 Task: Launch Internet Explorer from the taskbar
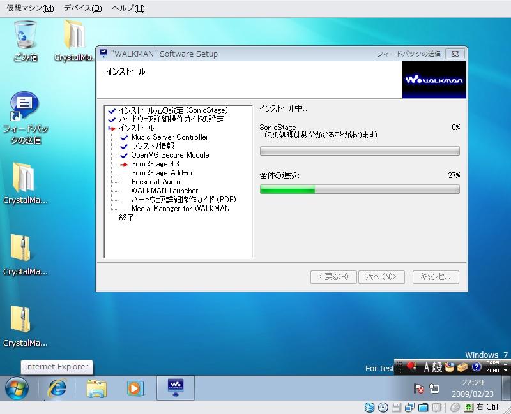point(58,387)
